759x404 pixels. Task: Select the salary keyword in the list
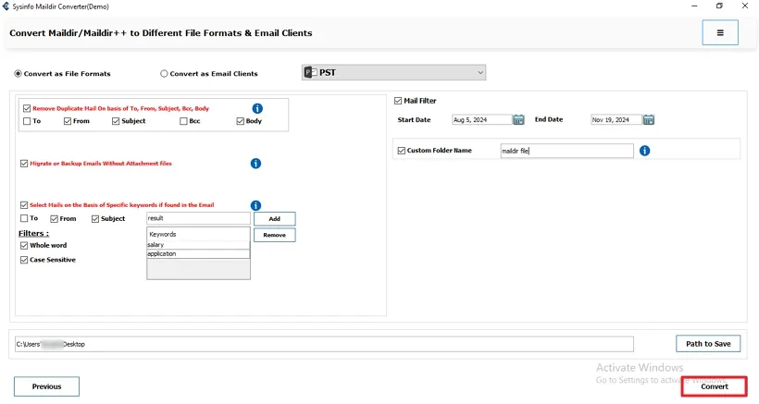coord(197,245)
